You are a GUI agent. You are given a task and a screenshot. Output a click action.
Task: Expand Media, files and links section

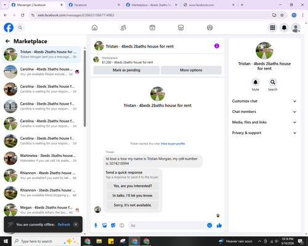pyautogui.click(x=264, y=122)
